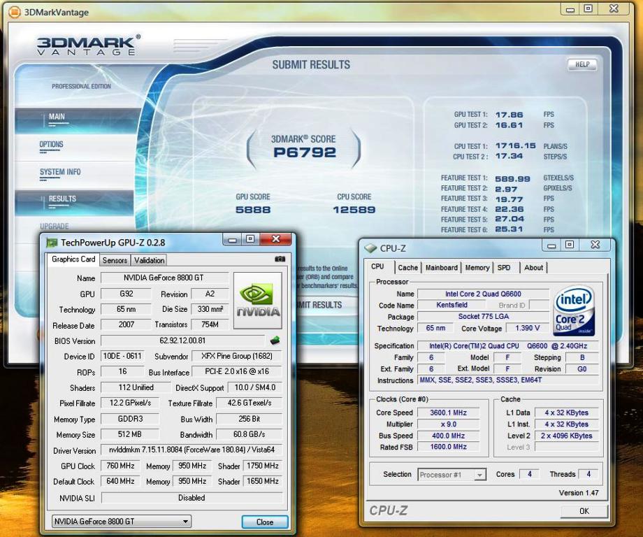Click the CPU score value 12589
The width and height of the screenshot is (643, 537).
point(354,210)
